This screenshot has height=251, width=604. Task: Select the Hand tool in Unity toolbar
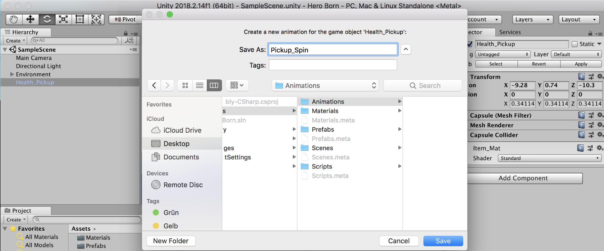[x=14, y=19]
